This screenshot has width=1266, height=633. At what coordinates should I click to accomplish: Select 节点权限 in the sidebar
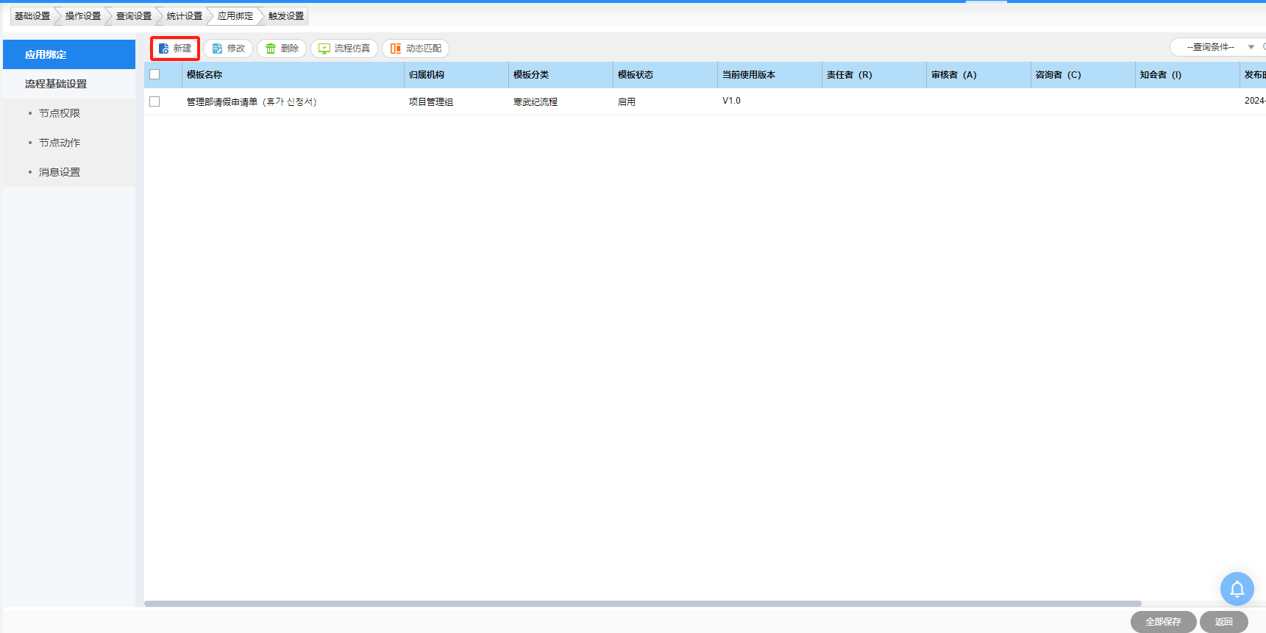click(60, 113)
